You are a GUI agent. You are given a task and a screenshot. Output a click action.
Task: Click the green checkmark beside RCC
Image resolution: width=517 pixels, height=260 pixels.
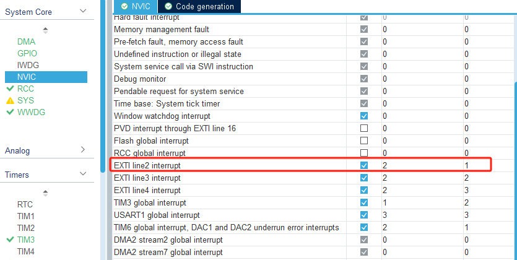[9, 89]
